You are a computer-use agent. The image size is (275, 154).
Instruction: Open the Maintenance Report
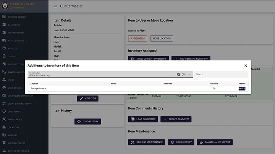pyautogui.click(x=214, y=142)
